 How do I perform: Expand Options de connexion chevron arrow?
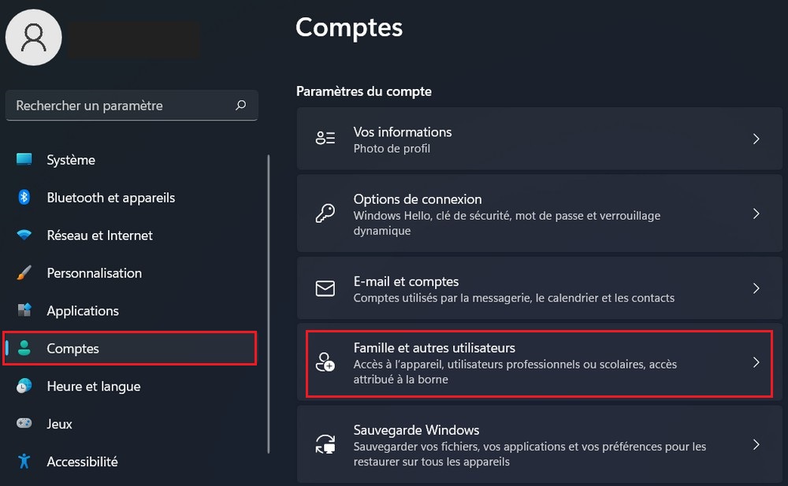[756, 214]
